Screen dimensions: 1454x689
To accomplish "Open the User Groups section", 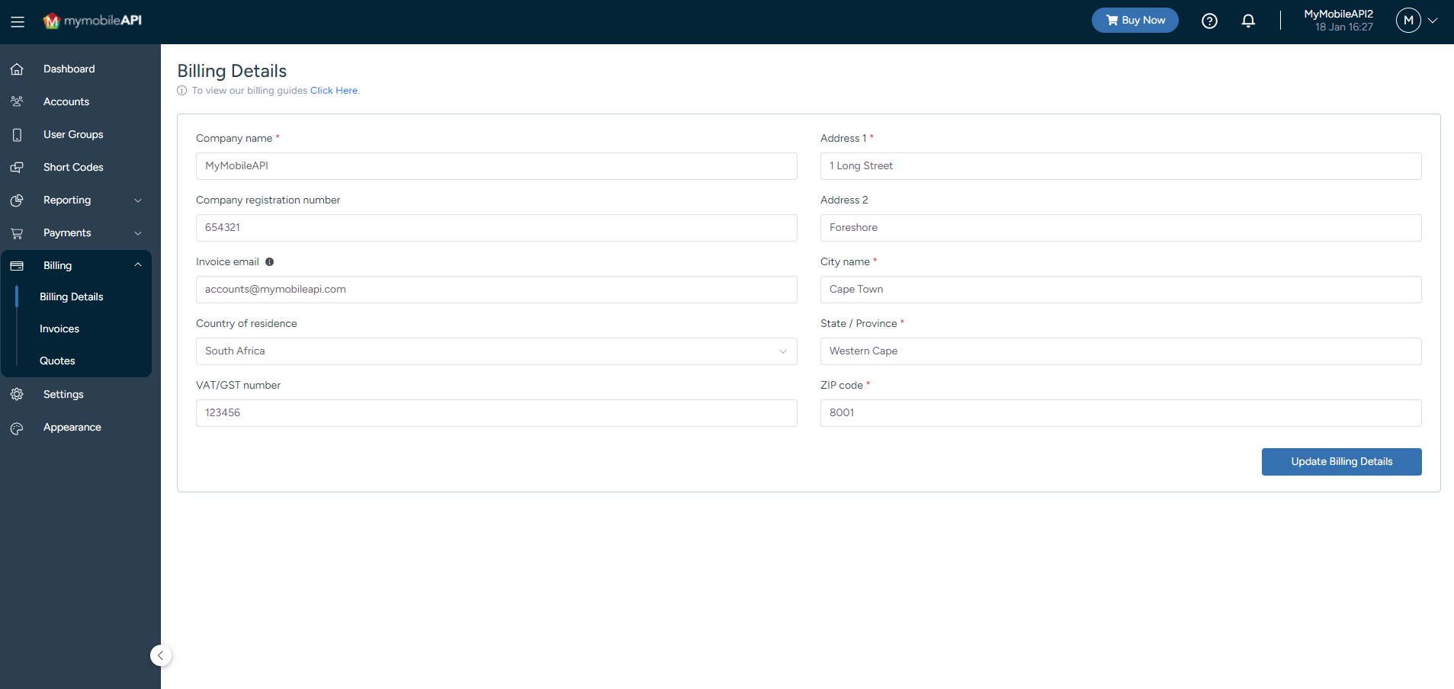I will click(73, 134).
